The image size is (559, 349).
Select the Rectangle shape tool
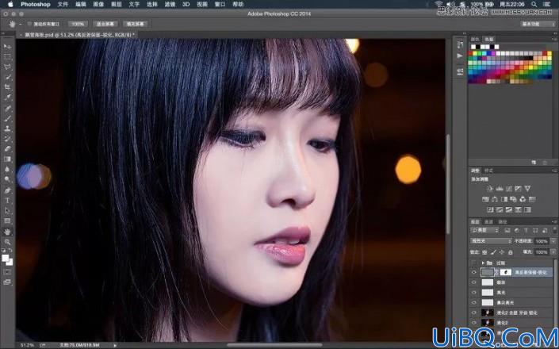7,221
